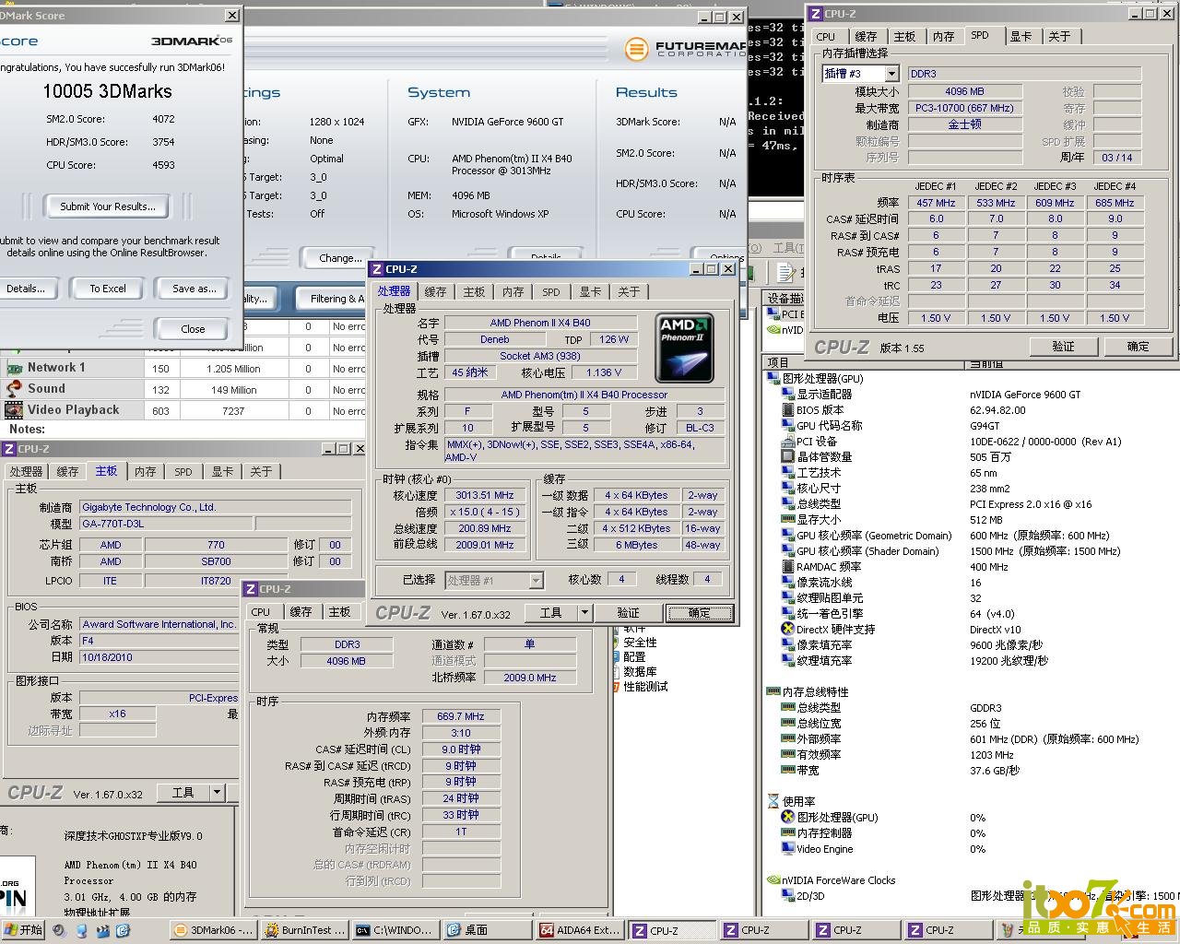The width and height of the screenshot is (1180, 944).
Task: Click the RAMDAC 频率 chip icon
Action: coord(787,567)
